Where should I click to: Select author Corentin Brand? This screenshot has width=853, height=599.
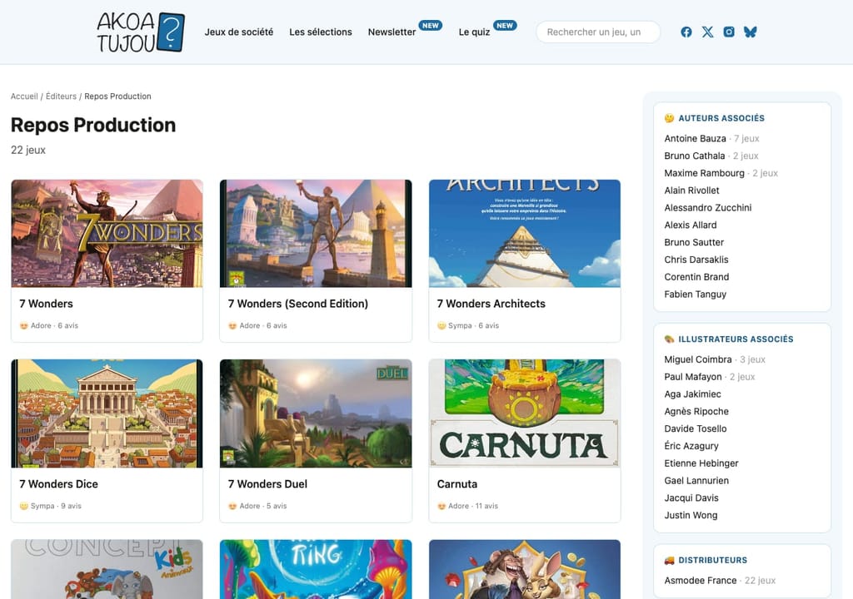click(696, 277)
